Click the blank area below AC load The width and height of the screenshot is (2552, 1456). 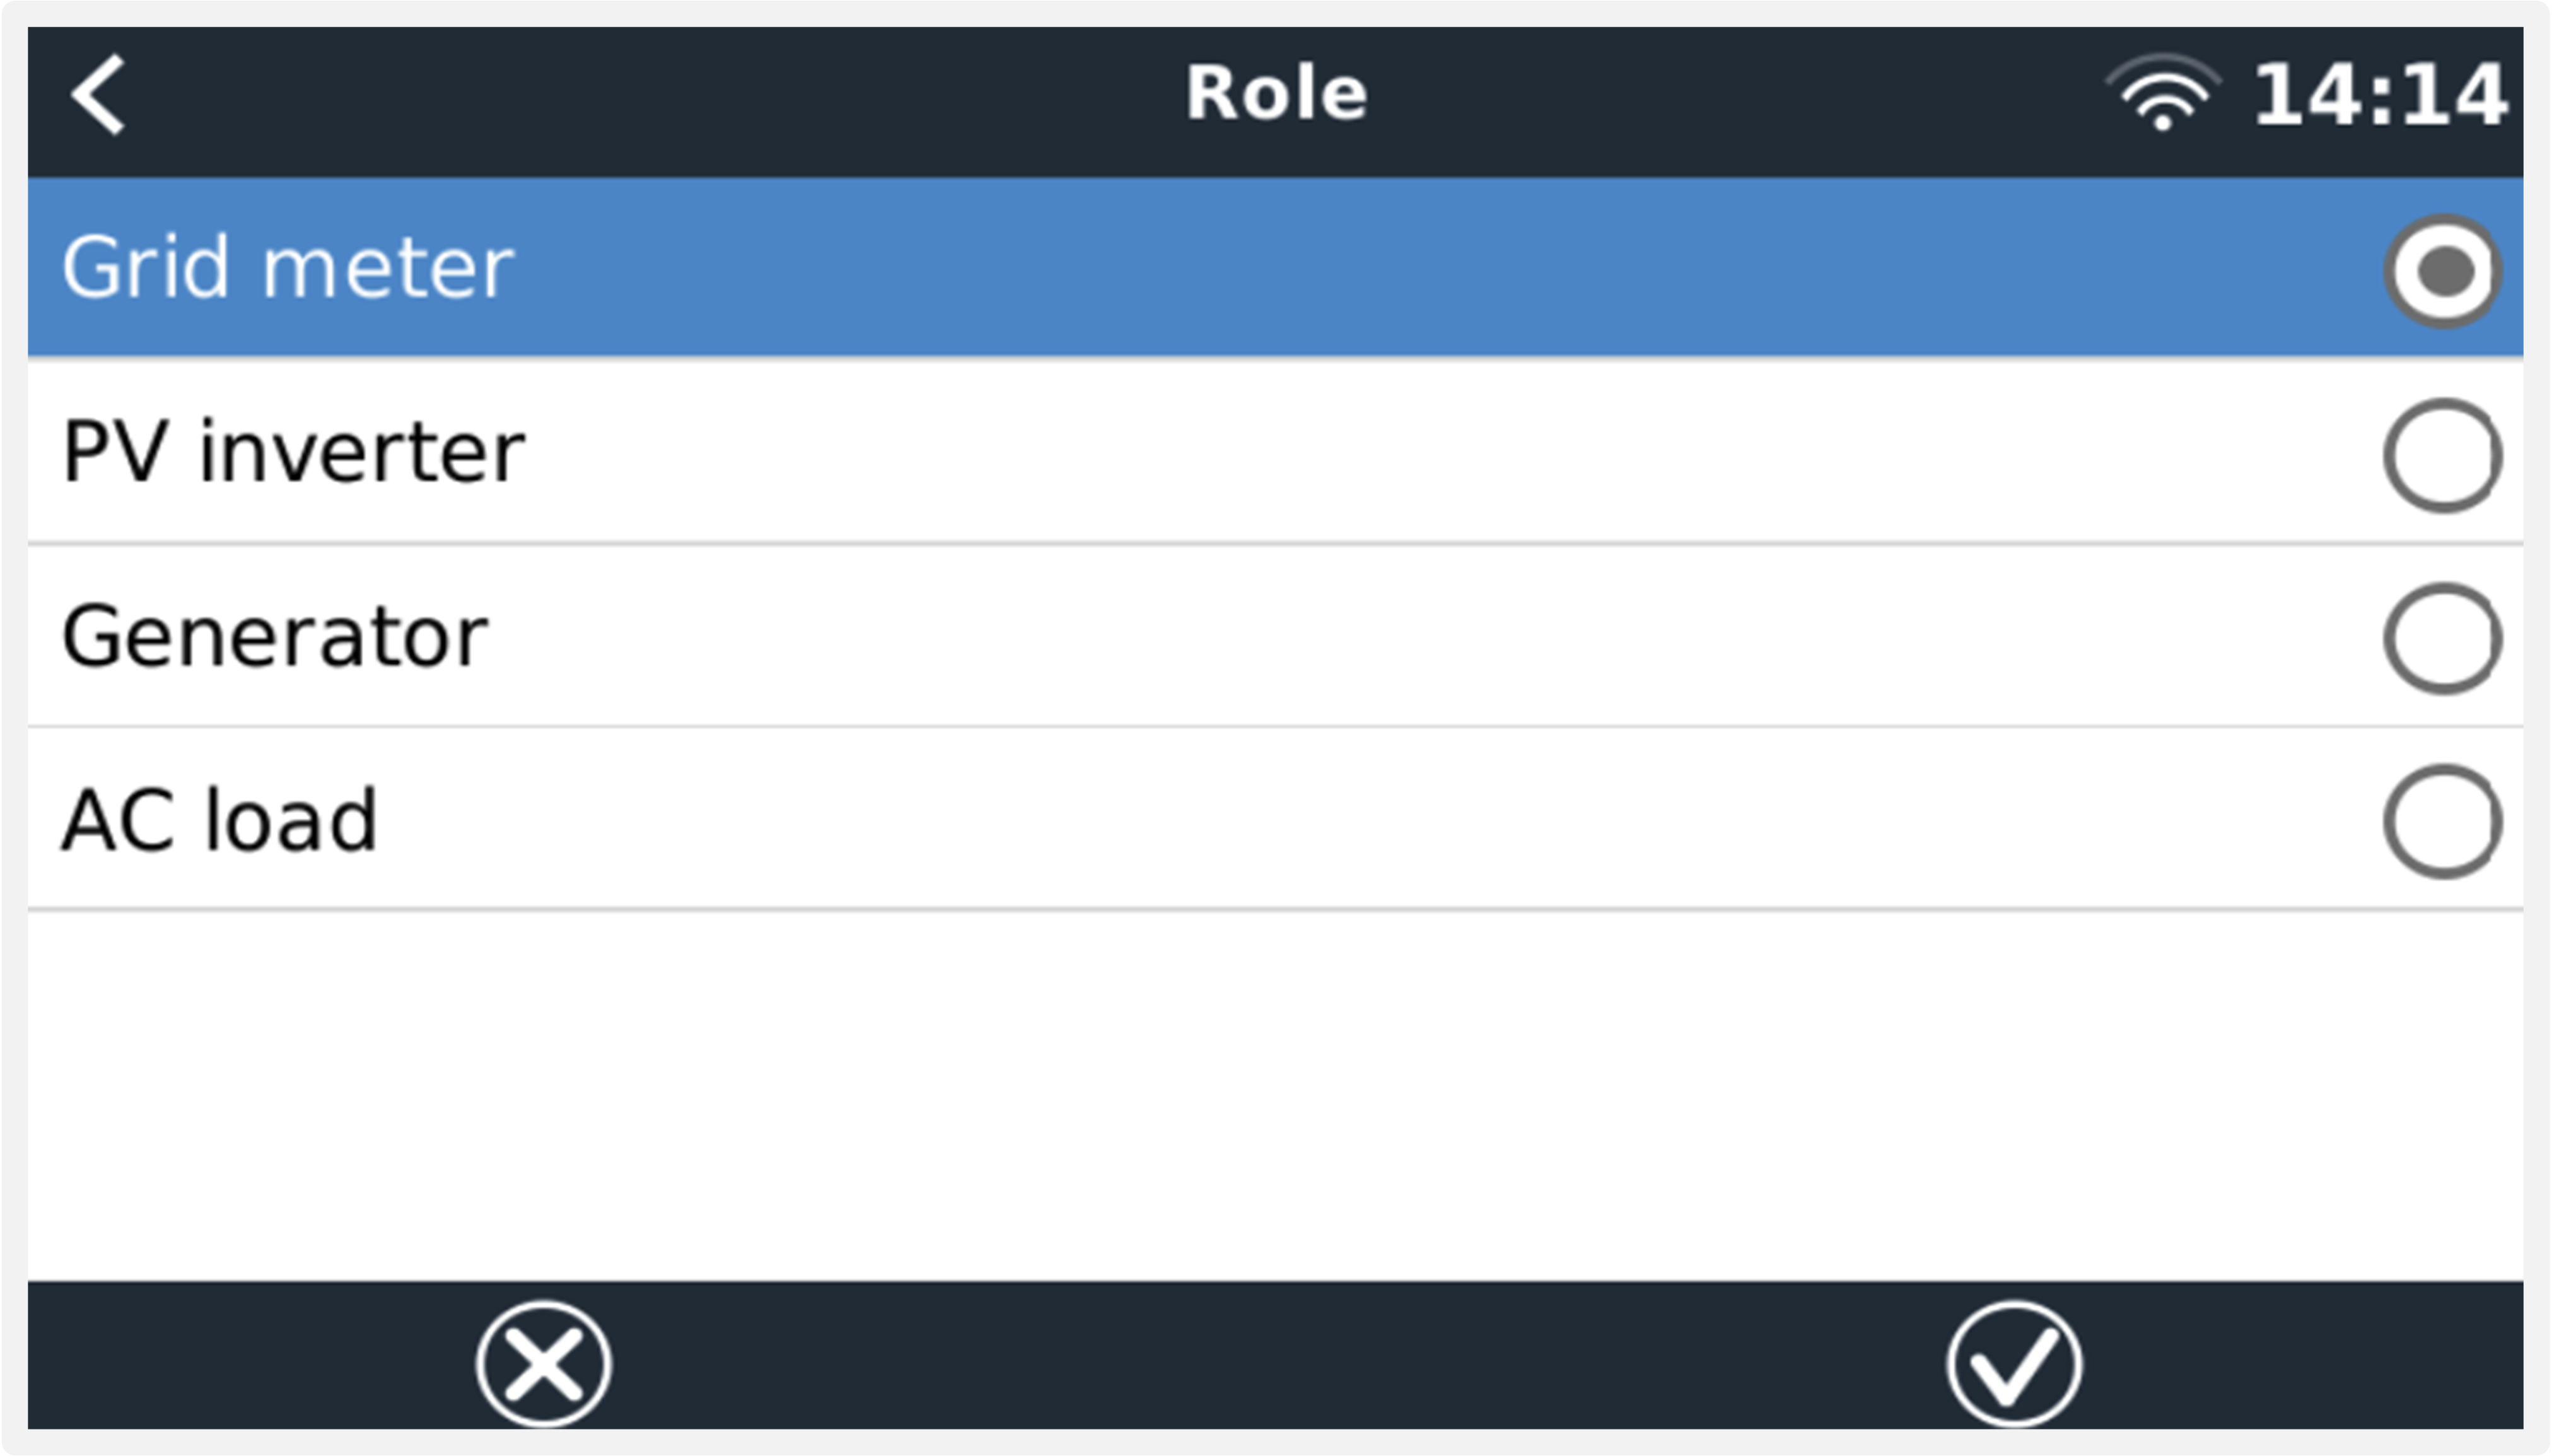point(1276,1095)
